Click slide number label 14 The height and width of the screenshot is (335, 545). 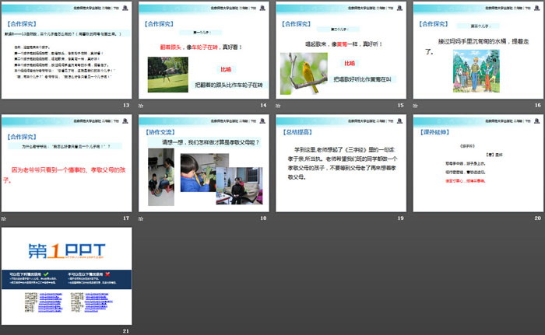click(x=263, y=105)
